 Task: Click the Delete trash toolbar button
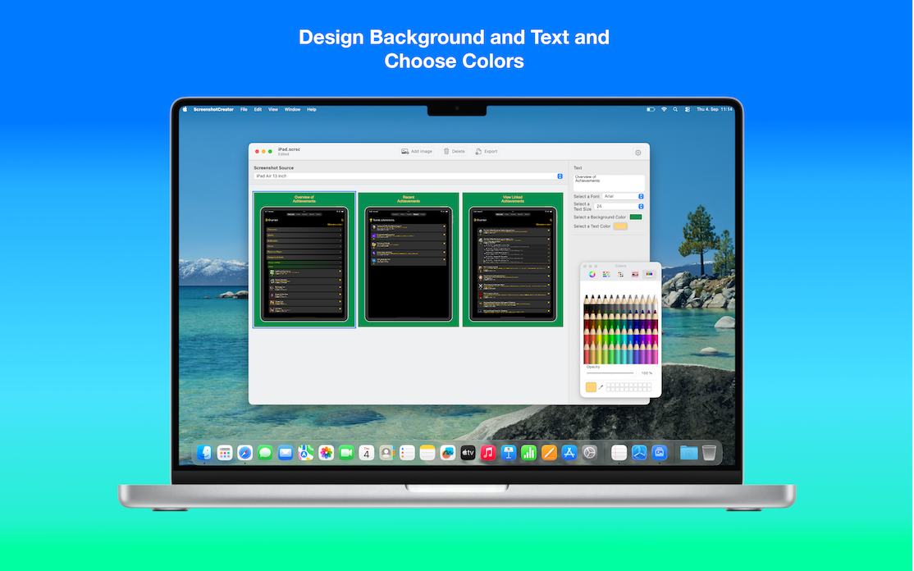(454, 152)
